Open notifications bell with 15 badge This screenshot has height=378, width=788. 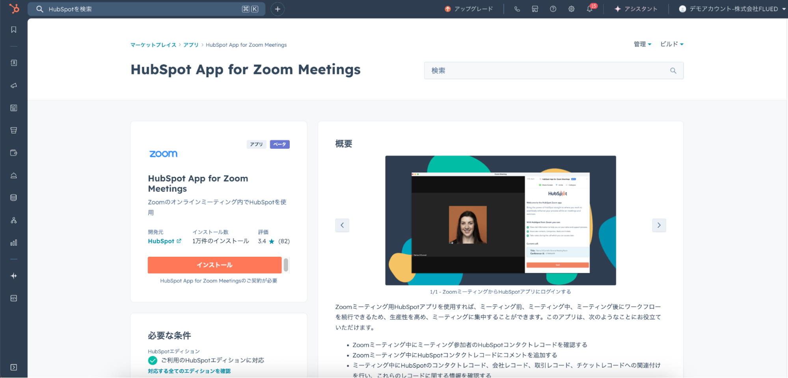(x=590, y=9)
